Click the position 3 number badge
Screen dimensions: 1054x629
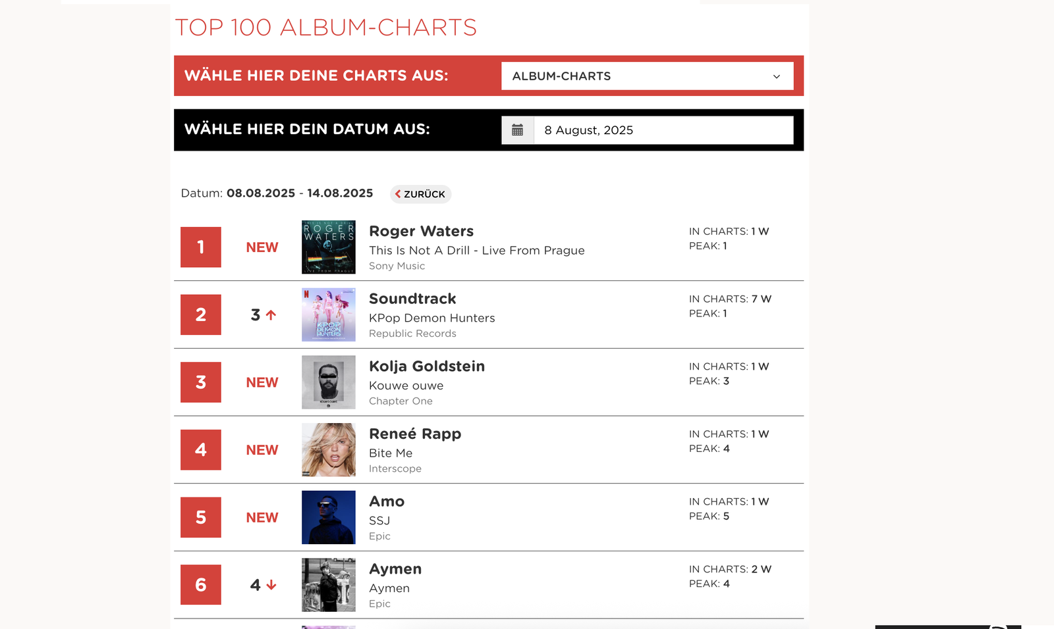click(200, 382)
